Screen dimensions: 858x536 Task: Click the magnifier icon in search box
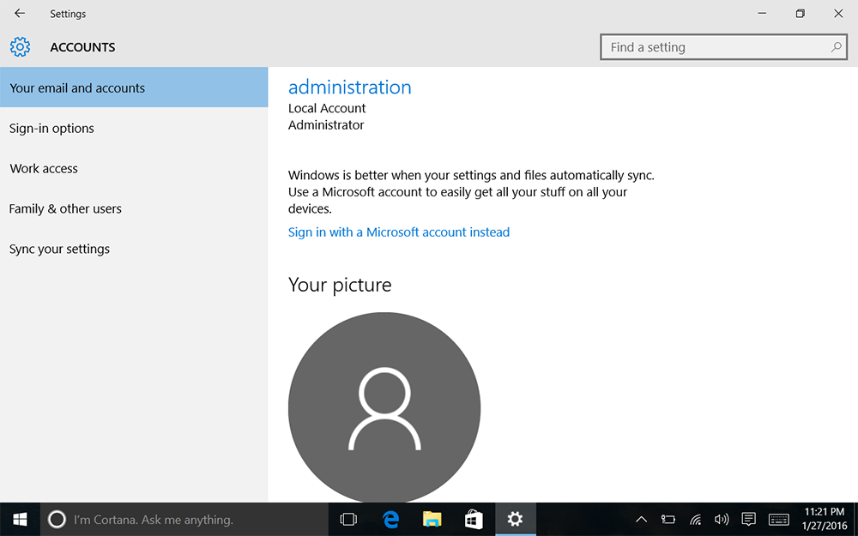[x=836, y=47]
